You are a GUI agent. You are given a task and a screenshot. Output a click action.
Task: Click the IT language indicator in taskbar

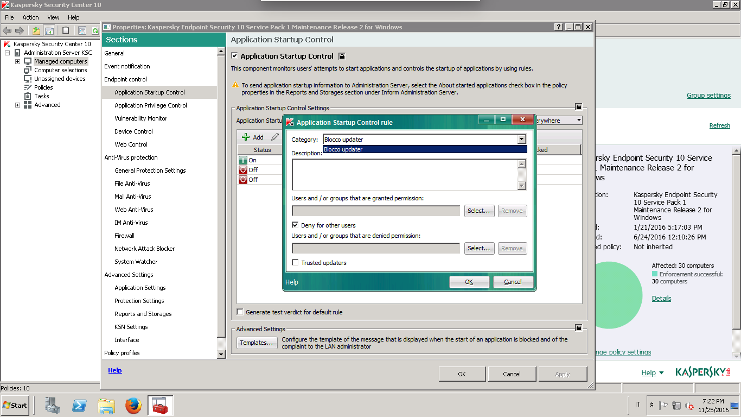click(637, 405)
